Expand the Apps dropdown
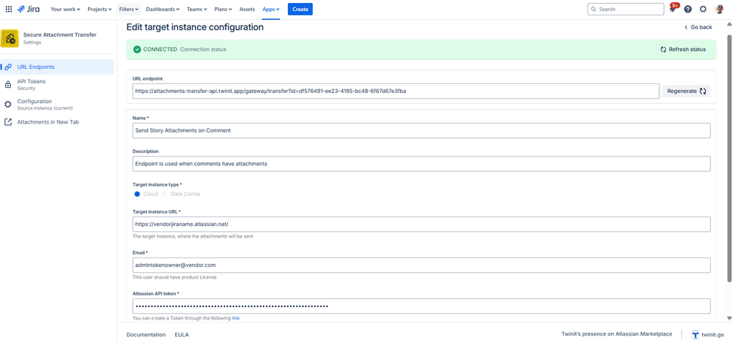This screenshot has height=343, width=732. click(271, 9)
